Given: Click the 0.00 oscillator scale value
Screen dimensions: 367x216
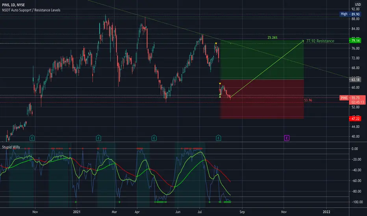Looking at the screenshot, I should (x=355, y=148).
